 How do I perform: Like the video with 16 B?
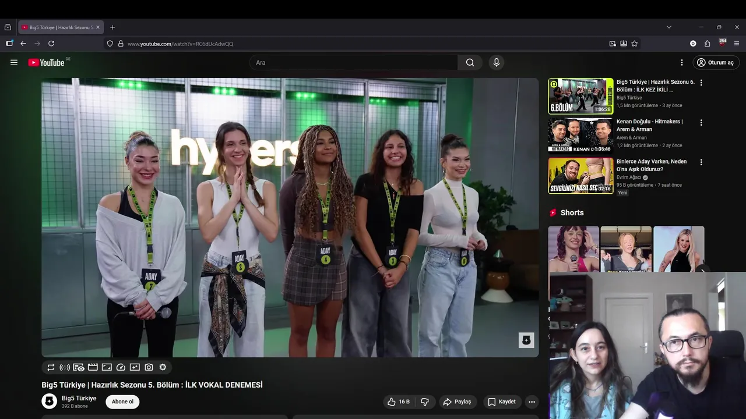[399, 402]
